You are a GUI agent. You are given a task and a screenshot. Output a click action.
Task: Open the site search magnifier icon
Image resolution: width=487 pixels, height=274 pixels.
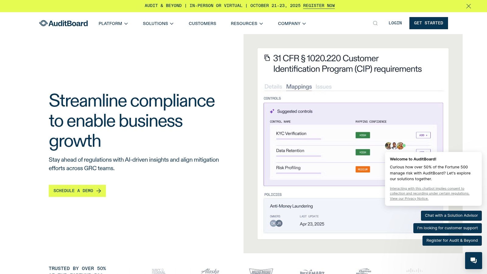pos(375,23)
